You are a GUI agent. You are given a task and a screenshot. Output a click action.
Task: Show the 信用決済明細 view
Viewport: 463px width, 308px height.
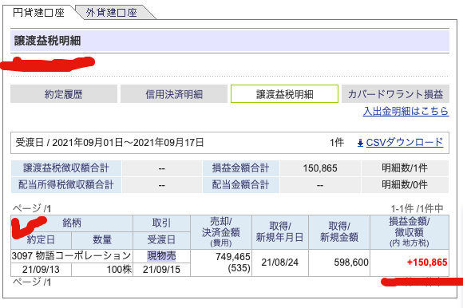pyautogui.click(x=174, y=94)
